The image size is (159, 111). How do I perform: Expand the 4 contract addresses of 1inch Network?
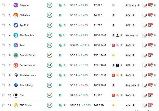[x=64, y=75]
